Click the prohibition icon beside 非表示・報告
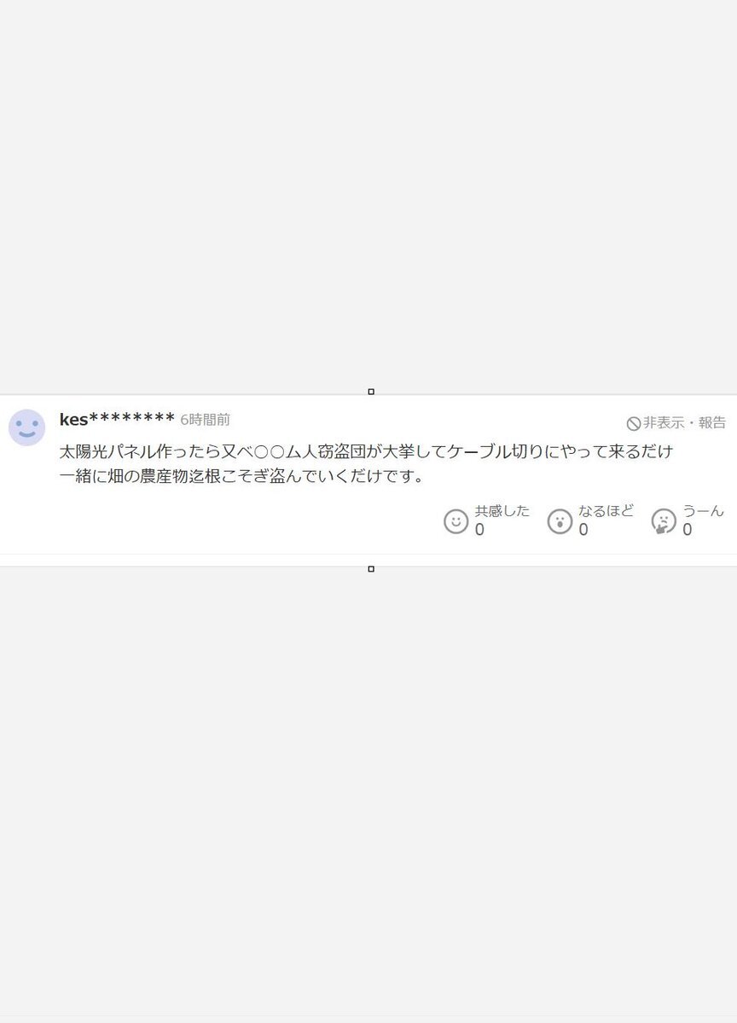 633,423
